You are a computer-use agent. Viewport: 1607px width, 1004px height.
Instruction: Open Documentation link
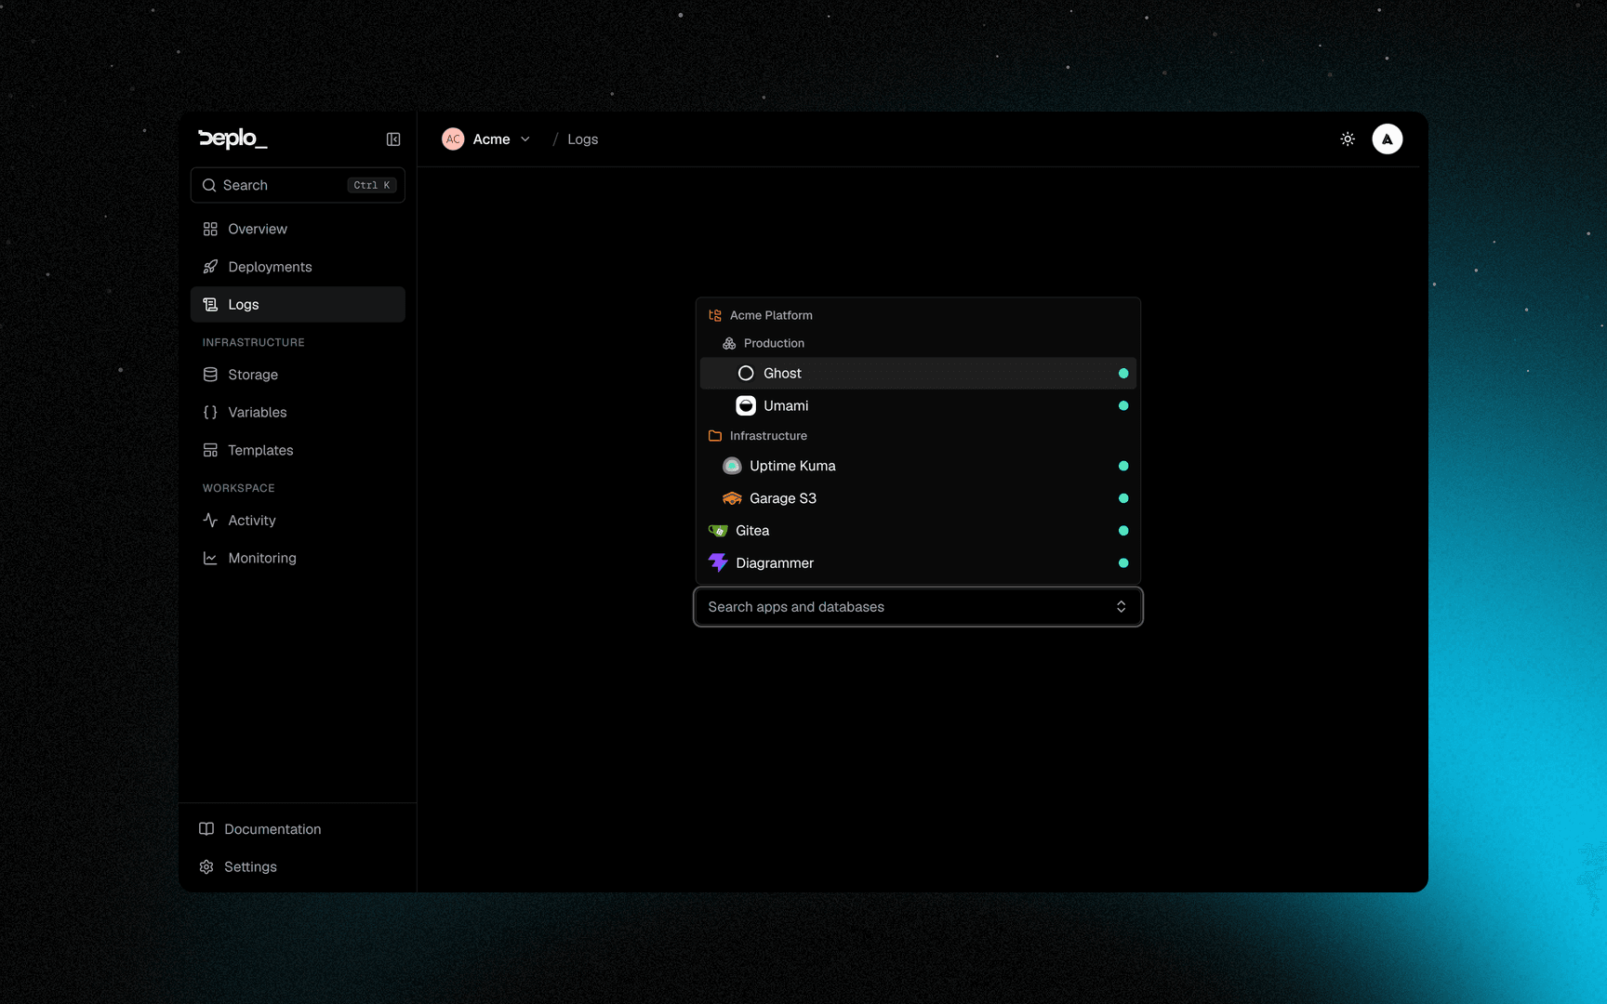(x=298, y=829)
